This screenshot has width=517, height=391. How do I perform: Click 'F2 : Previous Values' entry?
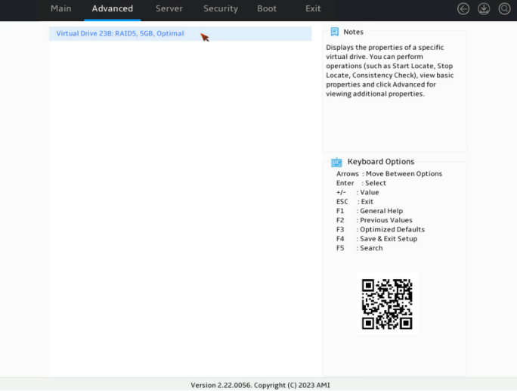click(374, 220)
